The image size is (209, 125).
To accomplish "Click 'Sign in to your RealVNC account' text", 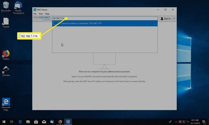I will tap(104, 77).
